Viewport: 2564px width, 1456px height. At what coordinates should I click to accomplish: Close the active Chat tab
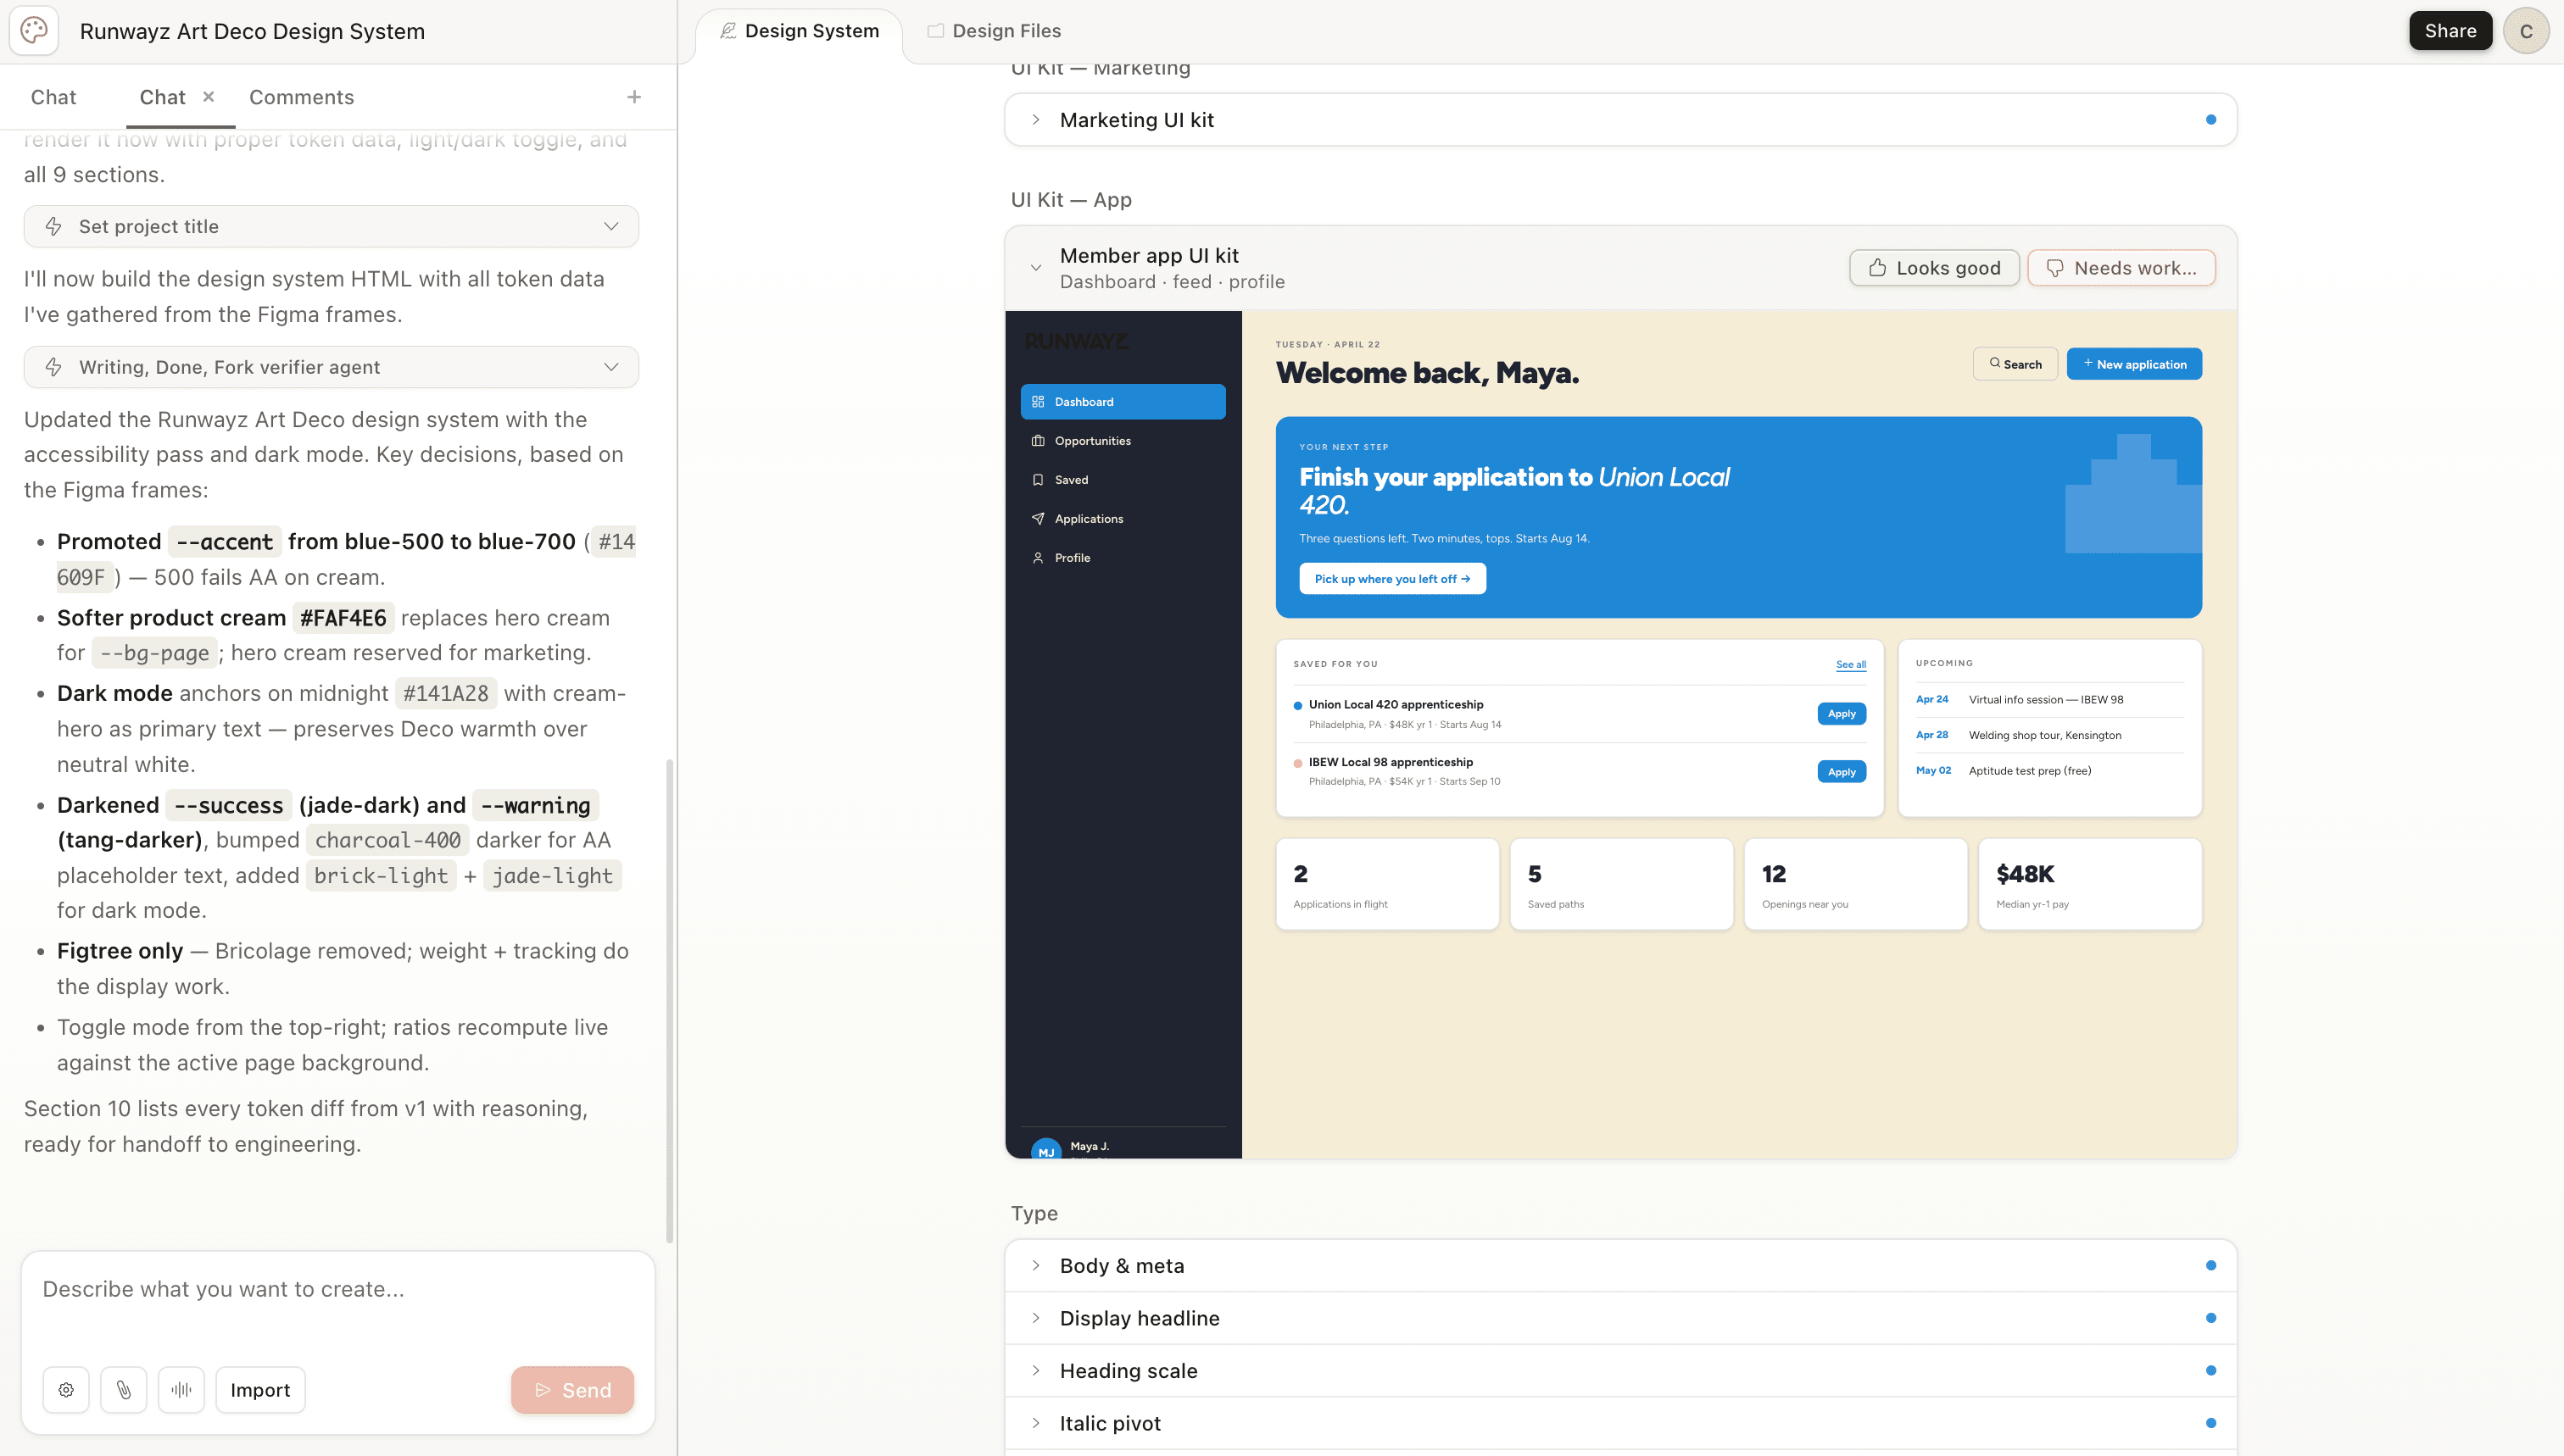pyautogui.click(x=208, y=97)
